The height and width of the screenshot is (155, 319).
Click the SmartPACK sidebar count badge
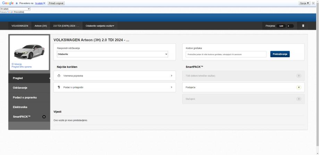(x=44, y=117)
